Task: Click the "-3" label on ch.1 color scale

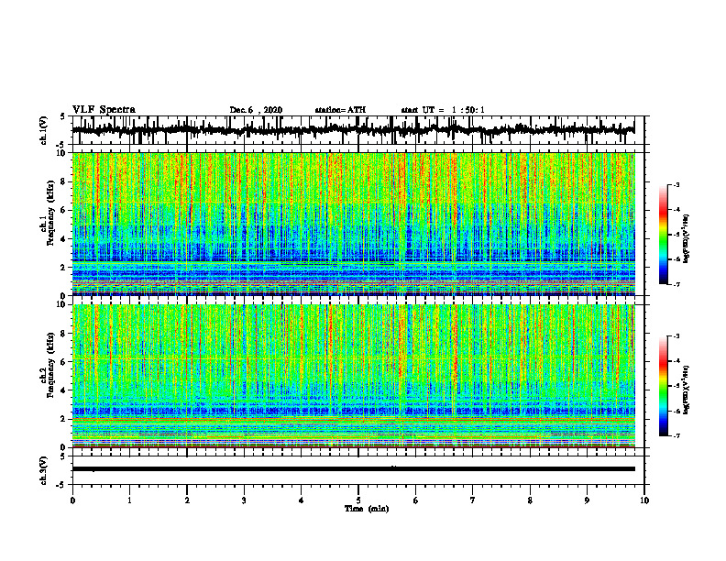Action: pyautogui.click(x=676, y=184)
